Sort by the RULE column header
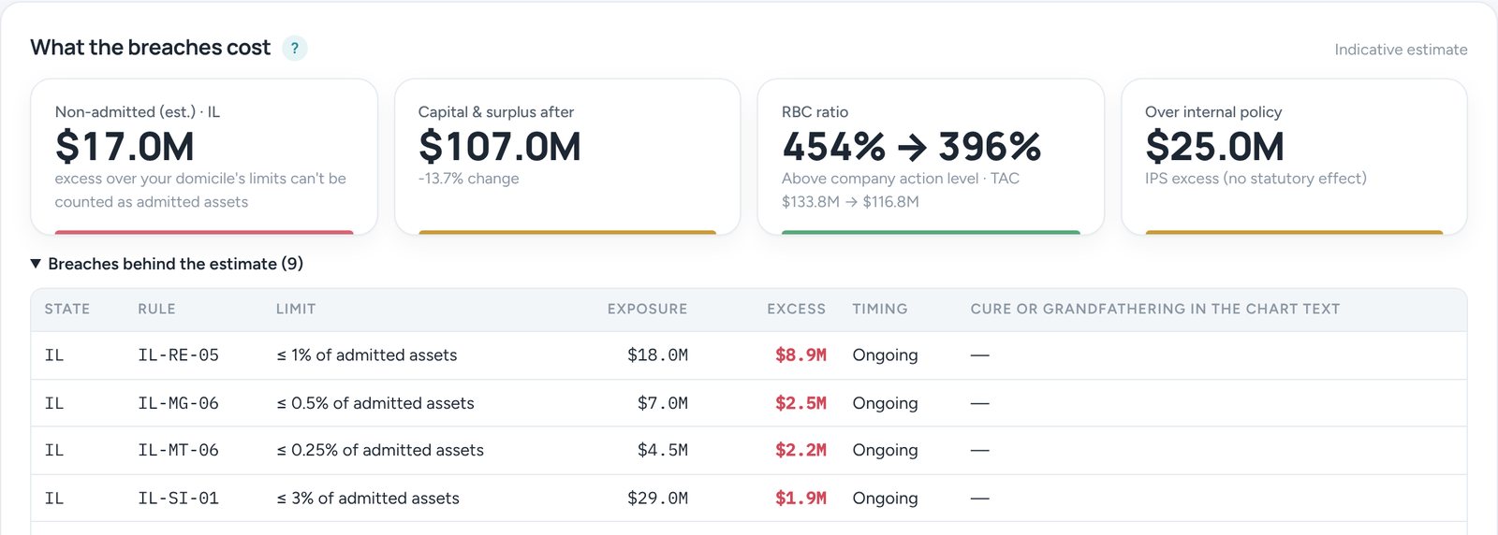Screen dimensions: 1498x535 156,309
